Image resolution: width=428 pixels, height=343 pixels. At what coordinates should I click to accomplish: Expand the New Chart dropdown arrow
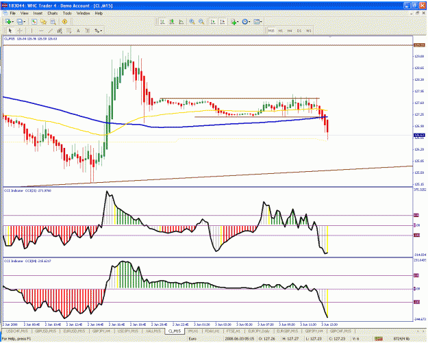pos(12,21)
